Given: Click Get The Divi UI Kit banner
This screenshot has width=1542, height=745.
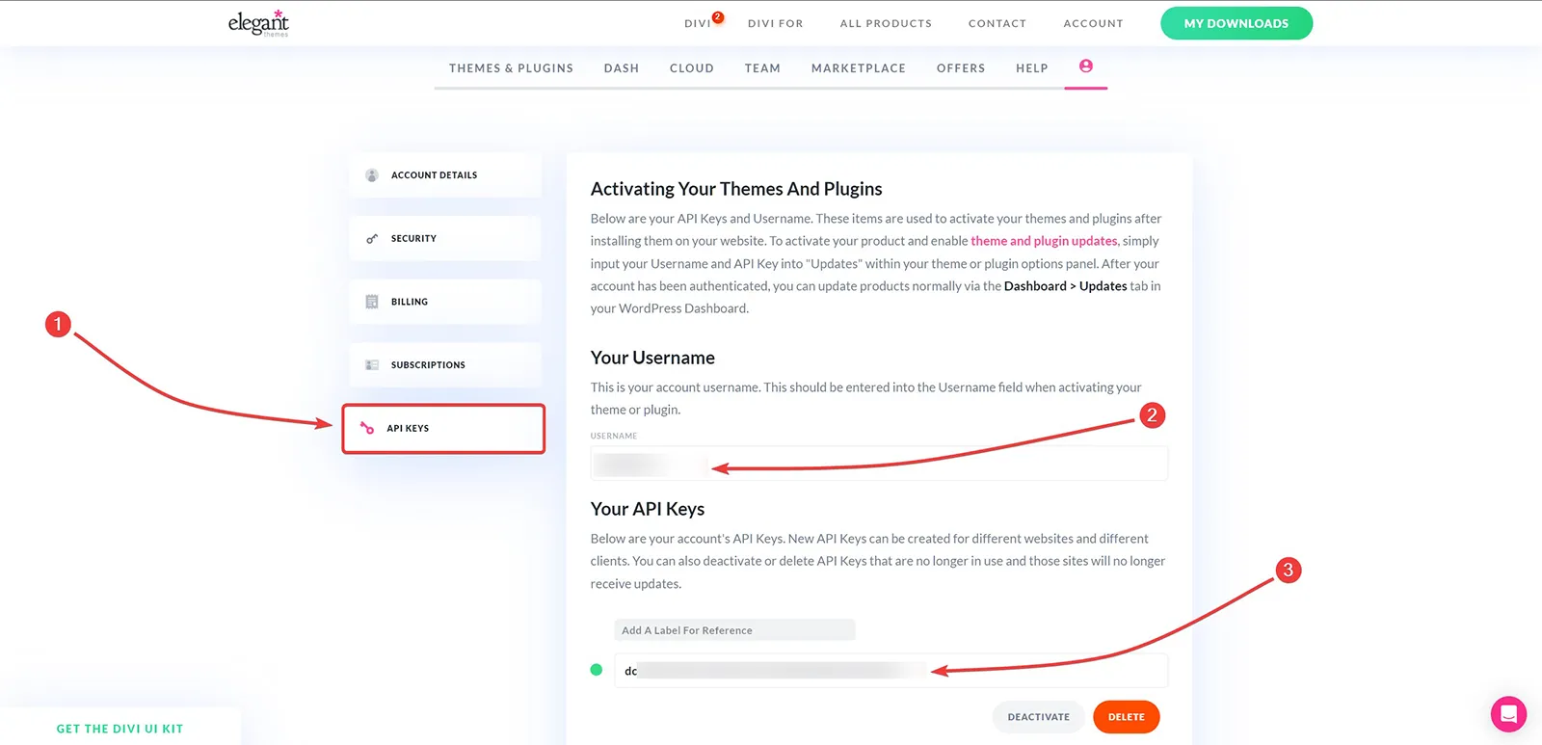Looking at the screenshot, I should point(120,729).
